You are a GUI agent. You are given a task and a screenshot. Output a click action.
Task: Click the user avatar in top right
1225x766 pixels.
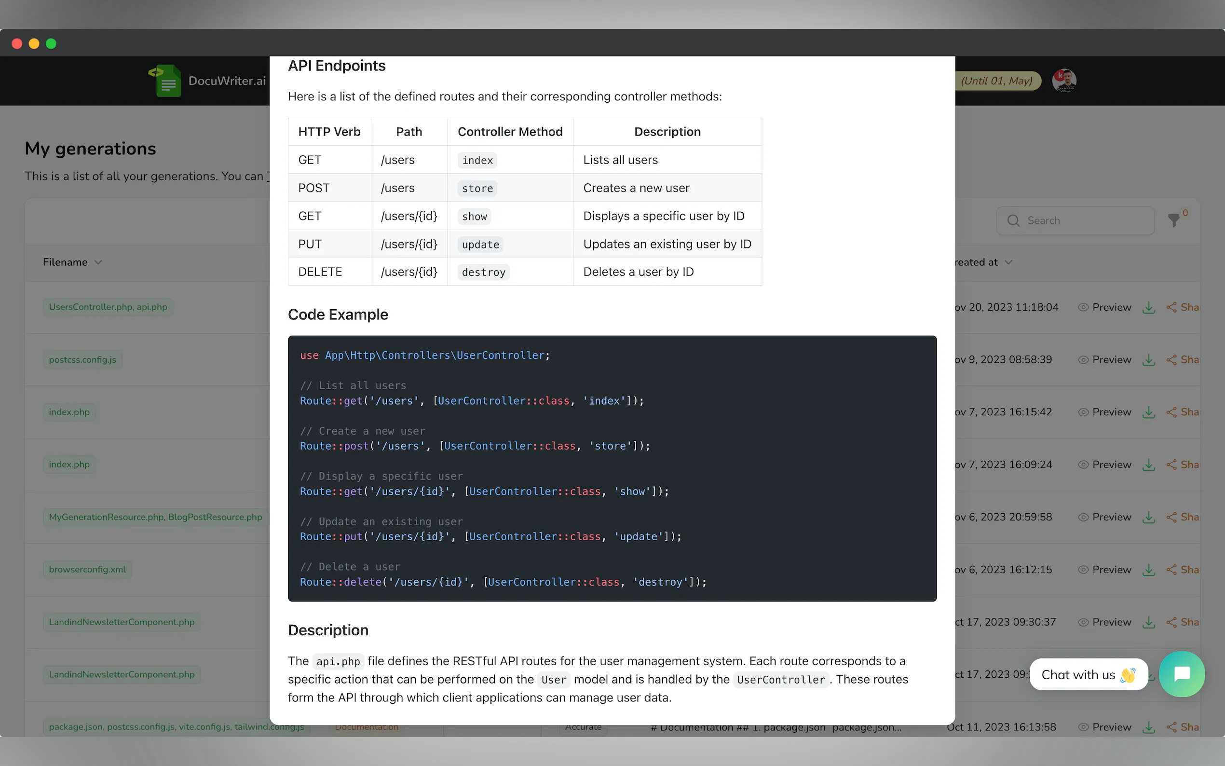[1064, 80]
